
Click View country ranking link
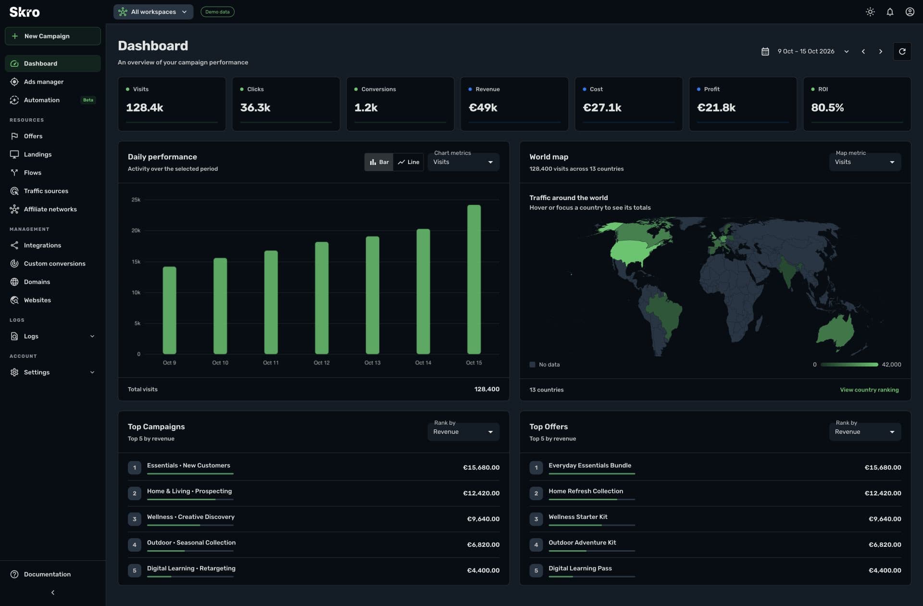point(869,390)
